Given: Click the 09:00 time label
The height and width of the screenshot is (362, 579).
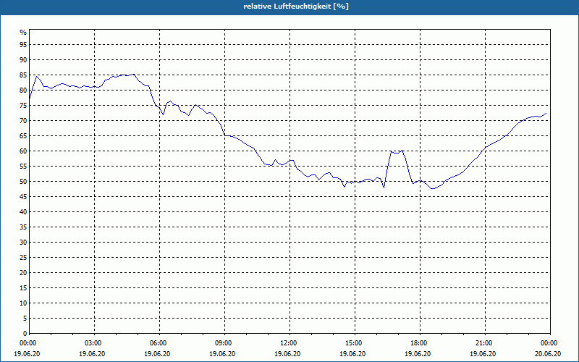Looking at the screenshot, I should point(224,343).
